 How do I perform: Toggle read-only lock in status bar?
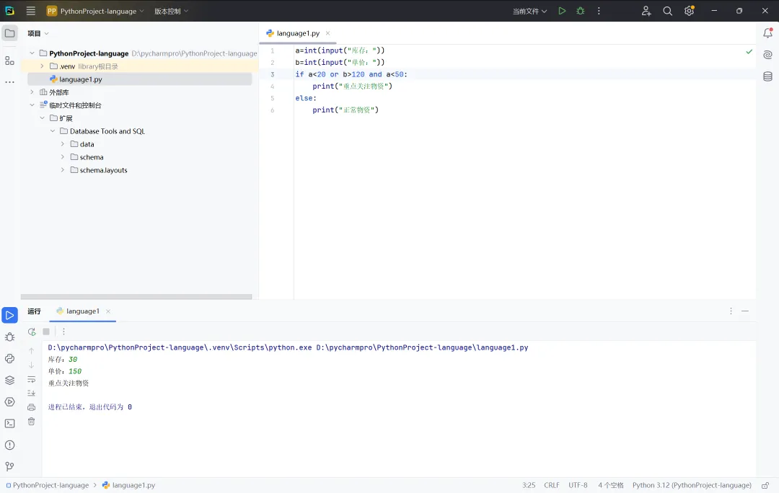(x=765, y=485)
